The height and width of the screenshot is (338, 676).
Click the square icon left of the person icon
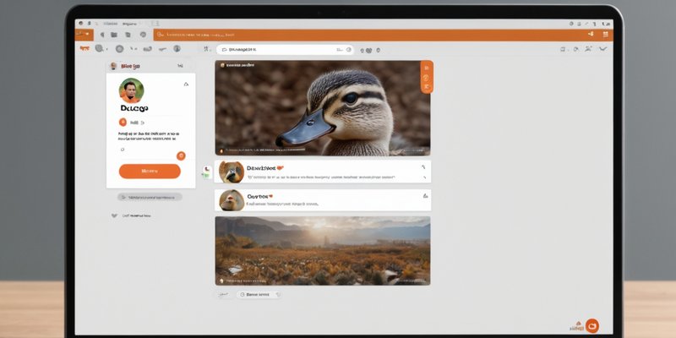(x=563, y=50)
